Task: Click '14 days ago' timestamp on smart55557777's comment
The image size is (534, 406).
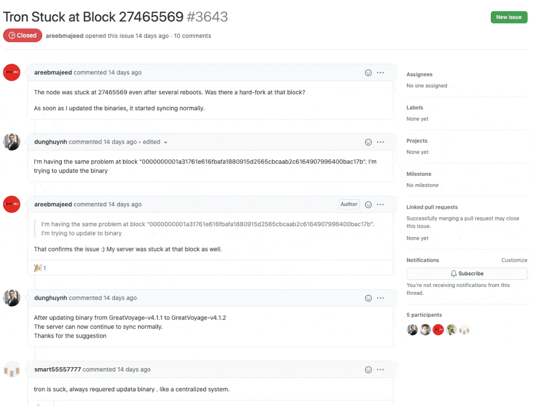Action: point(134,370)
